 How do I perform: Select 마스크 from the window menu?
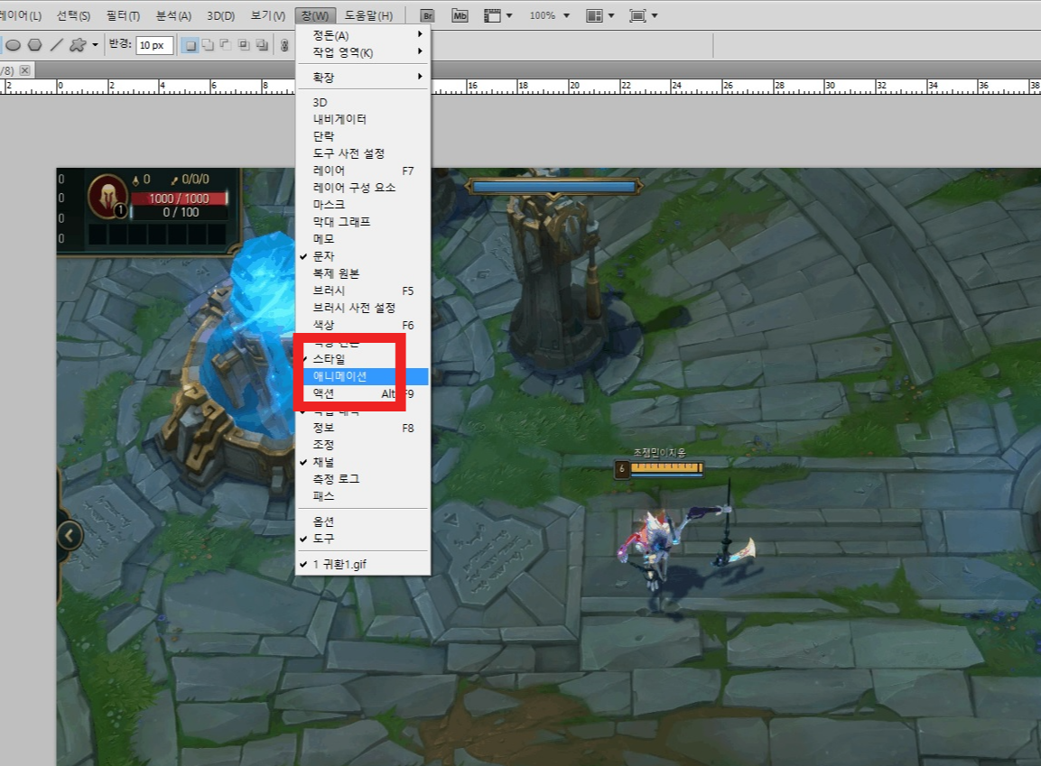(363, 204)
